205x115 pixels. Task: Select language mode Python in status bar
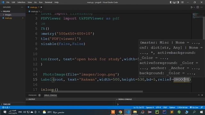click(x=172, y=107)
